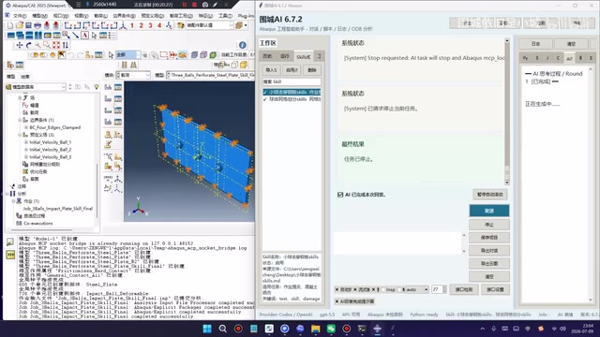Image resolution: width=600 pixels, height=337 pixels.
Task: Open the 视图 menu in Abaqus
Action: tap(81, 16)
